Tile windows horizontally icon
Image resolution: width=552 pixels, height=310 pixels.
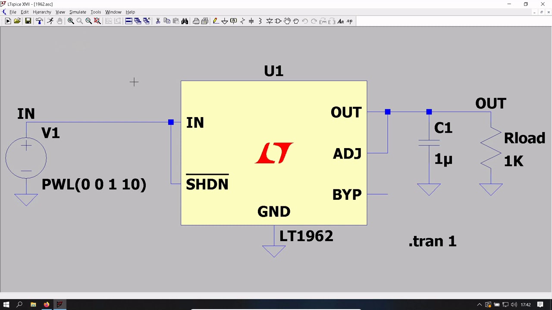[x=129, y=21]
